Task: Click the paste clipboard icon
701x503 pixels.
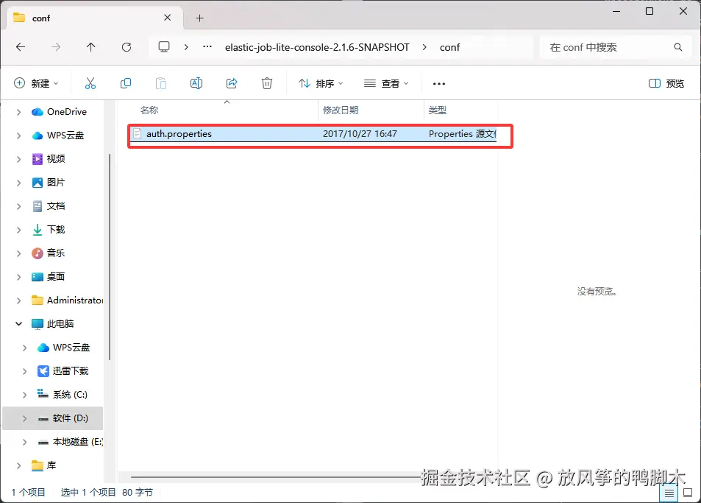Action: pos(161,83)
